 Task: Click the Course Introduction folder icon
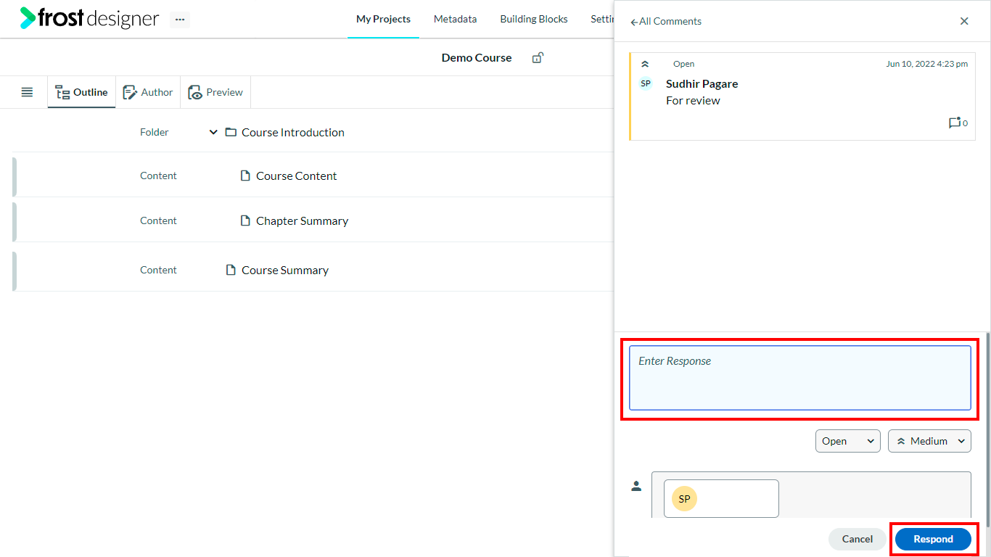tap(231, 132)
